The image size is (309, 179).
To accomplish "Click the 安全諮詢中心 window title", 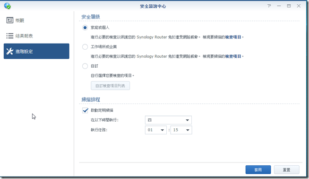I will pyautogui.click(x=153, y=6).
